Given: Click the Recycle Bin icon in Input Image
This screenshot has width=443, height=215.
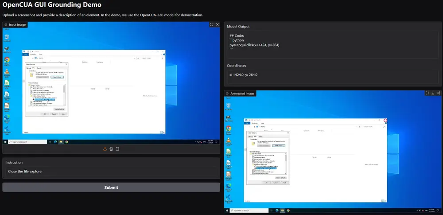Looking at the screenshot, I should [7, 37].
